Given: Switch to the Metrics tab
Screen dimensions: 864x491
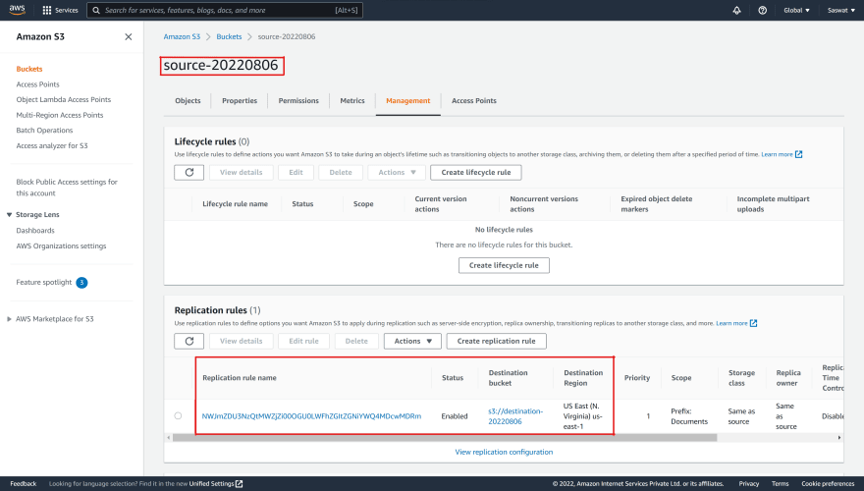Looking at the screenshot, I should click(352, 101).
